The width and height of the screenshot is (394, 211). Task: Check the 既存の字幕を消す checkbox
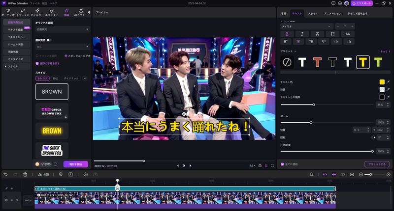coord(37,63)
